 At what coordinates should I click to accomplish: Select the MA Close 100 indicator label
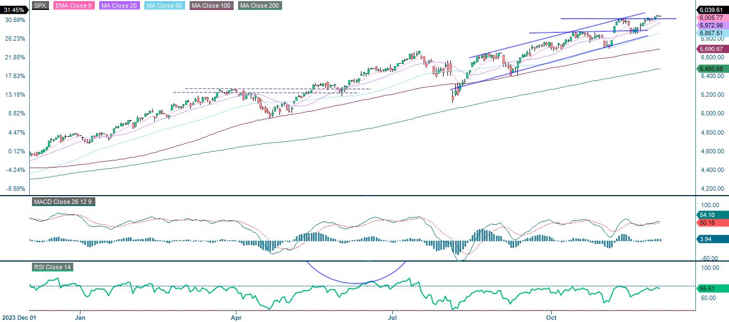[212, 5]
